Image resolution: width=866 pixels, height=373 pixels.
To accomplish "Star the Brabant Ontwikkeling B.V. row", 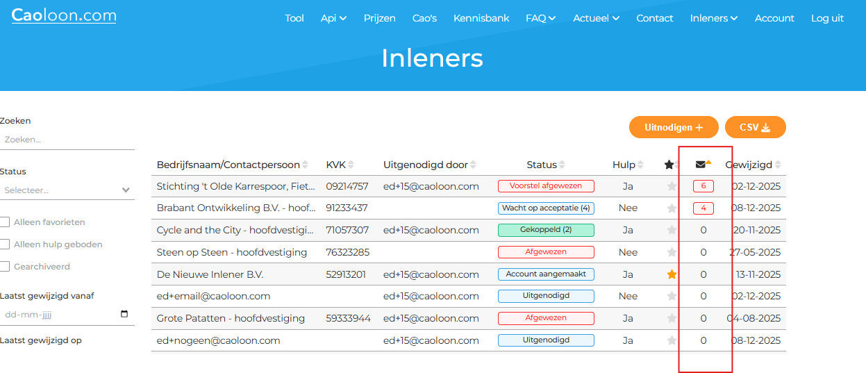I will tap(672, 208).
